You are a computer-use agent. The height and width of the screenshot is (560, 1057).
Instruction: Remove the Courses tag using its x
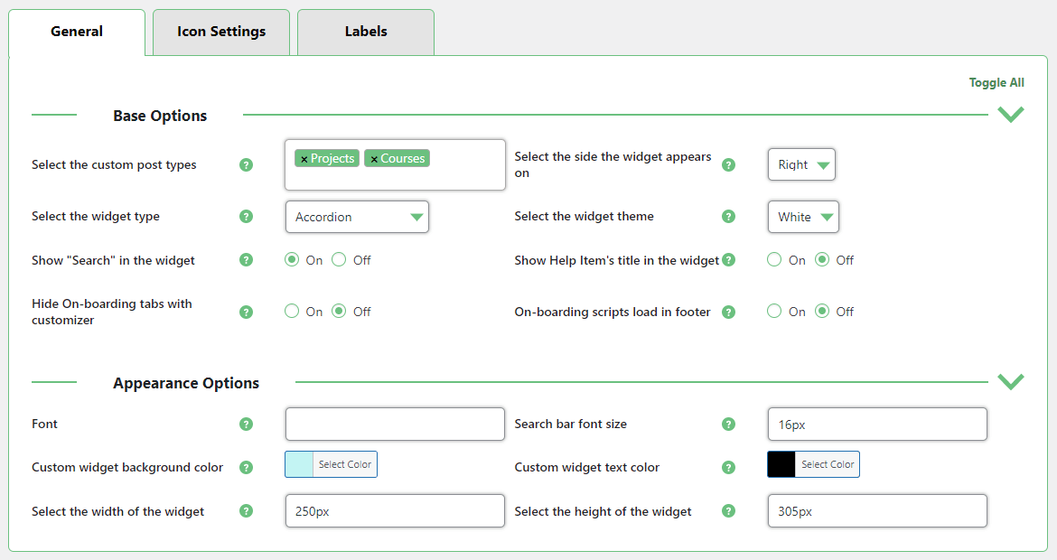click(374, 159)
